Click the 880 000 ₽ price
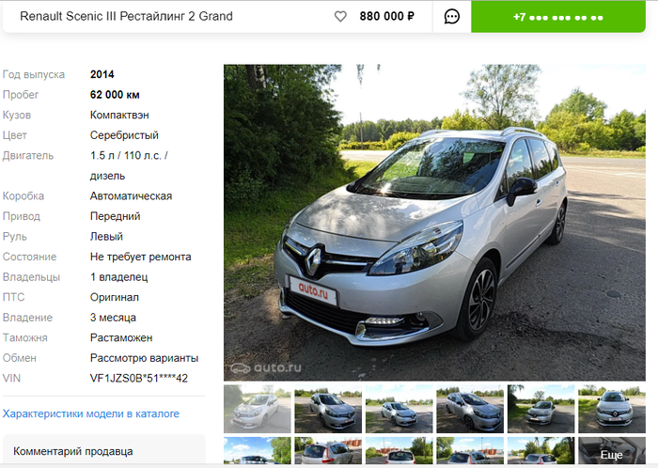Screen dimensions: 658x468 click(x=387, y=16)
